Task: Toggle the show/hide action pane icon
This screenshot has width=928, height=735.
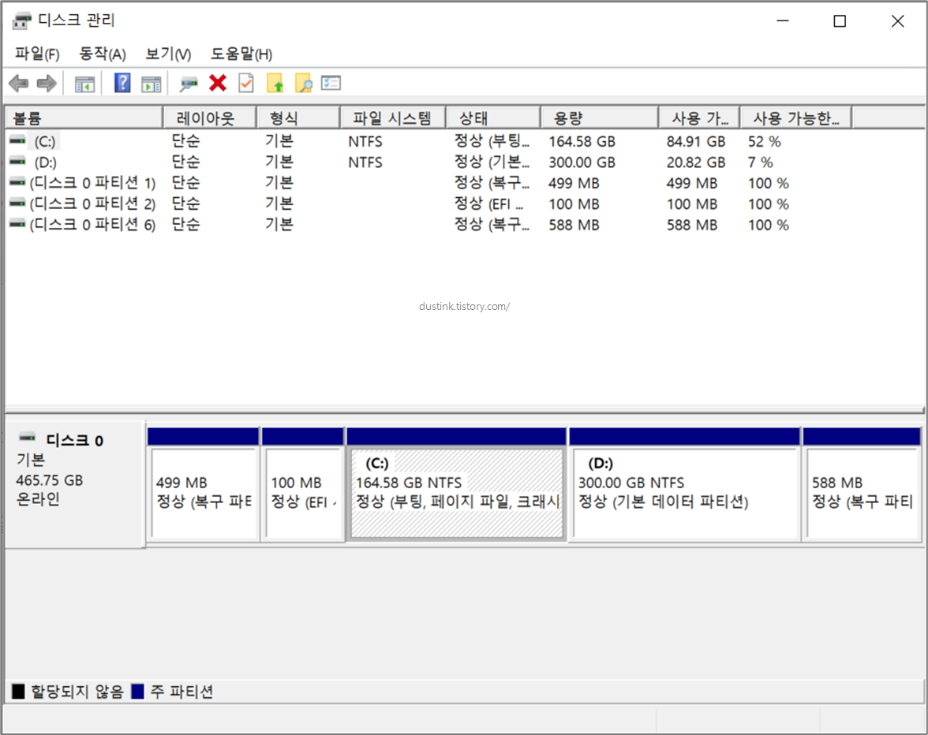Action: (x=151, y=84)
